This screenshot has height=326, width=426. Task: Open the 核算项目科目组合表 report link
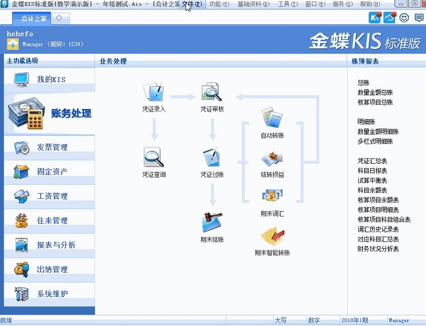point(384,220)
